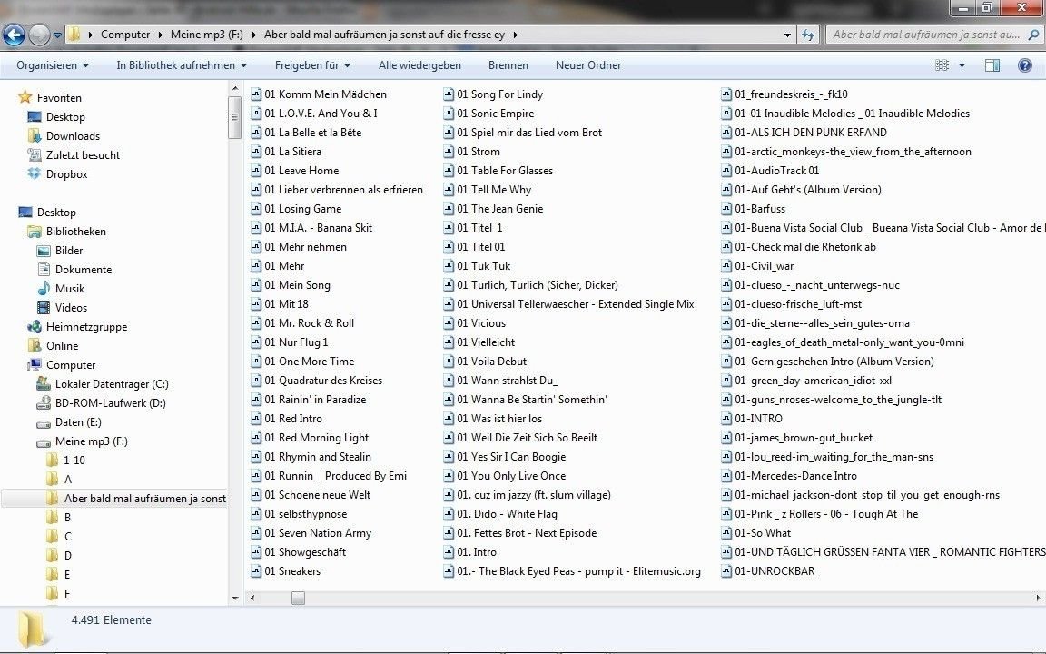The width and height of the screenshot is (1046, 654).
Task: Click the file icon of 01-INTRO
Action: (x=726, y=419)
